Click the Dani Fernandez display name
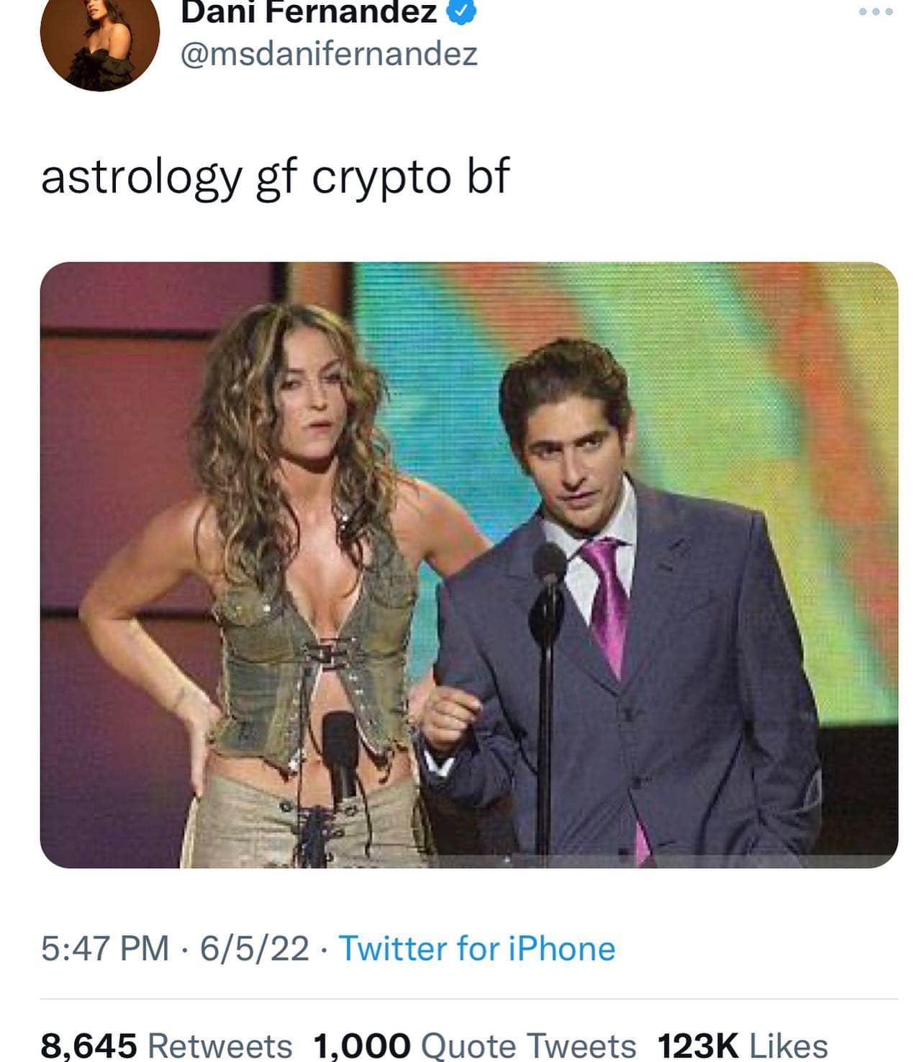This screenshot has width=916, height=1062. (x=309, y=12)
